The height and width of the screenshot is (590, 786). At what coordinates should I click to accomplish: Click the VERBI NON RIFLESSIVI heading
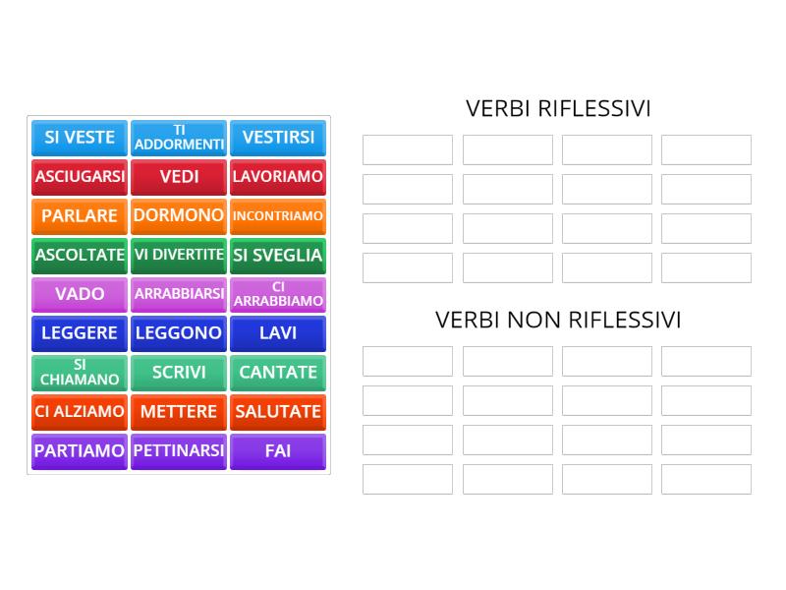coord(557,320)
